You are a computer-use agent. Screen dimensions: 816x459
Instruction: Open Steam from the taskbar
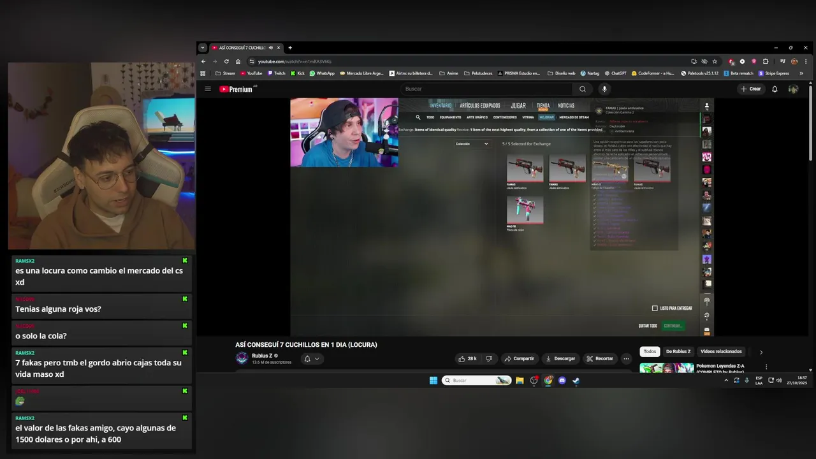(576, 381)
